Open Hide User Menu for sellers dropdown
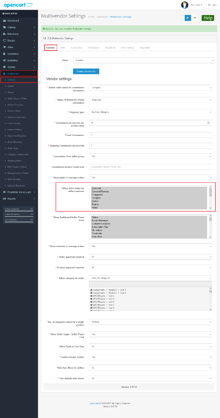Viewport: 220px width, 418px height. point(150,367)
